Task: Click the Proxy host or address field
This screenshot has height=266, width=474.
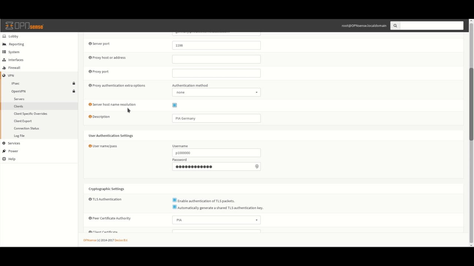Action: tap(216, 59)
